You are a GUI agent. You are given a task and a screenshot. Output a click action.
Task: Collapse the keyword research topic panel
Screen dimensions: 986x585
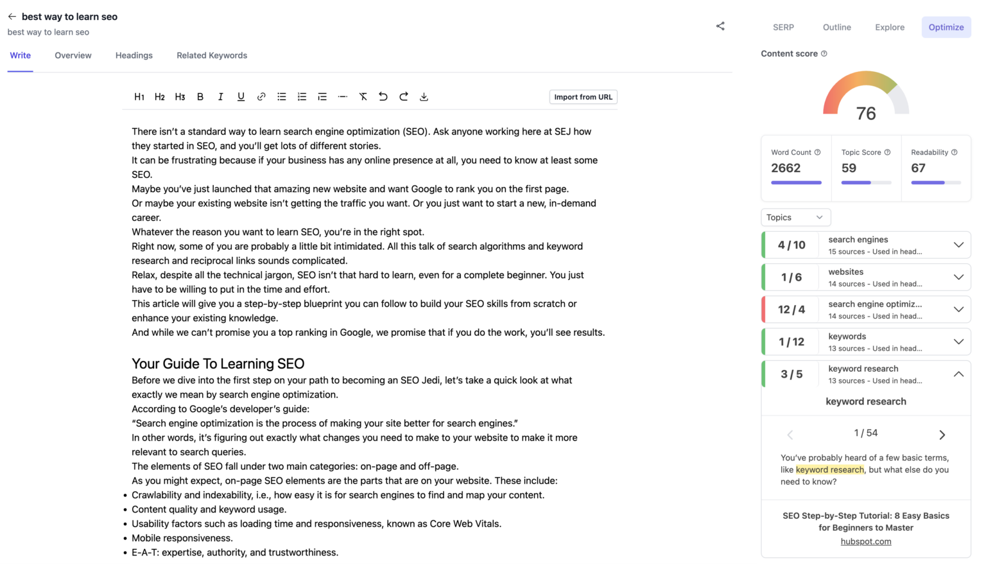pyautogui.click(x=958, y=373)
